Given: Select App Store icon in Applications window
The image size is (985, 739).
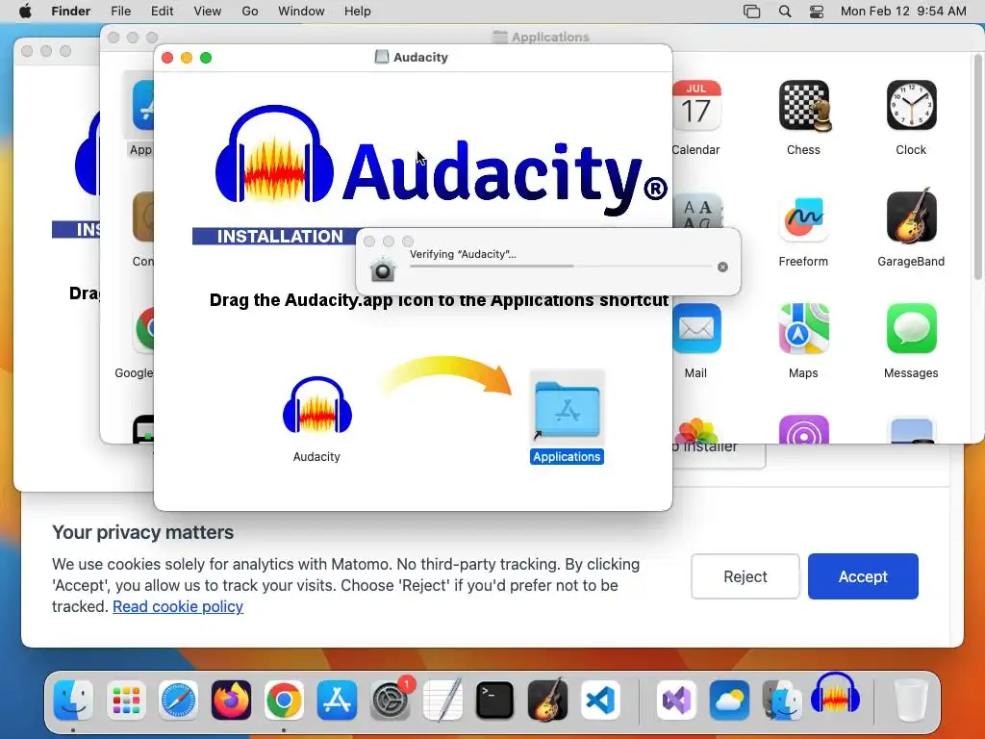Looking at the screenshot, I should pyautogui.click(x=143, y=106).
